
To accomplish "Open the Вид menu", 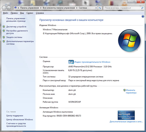I will (22, 13).
